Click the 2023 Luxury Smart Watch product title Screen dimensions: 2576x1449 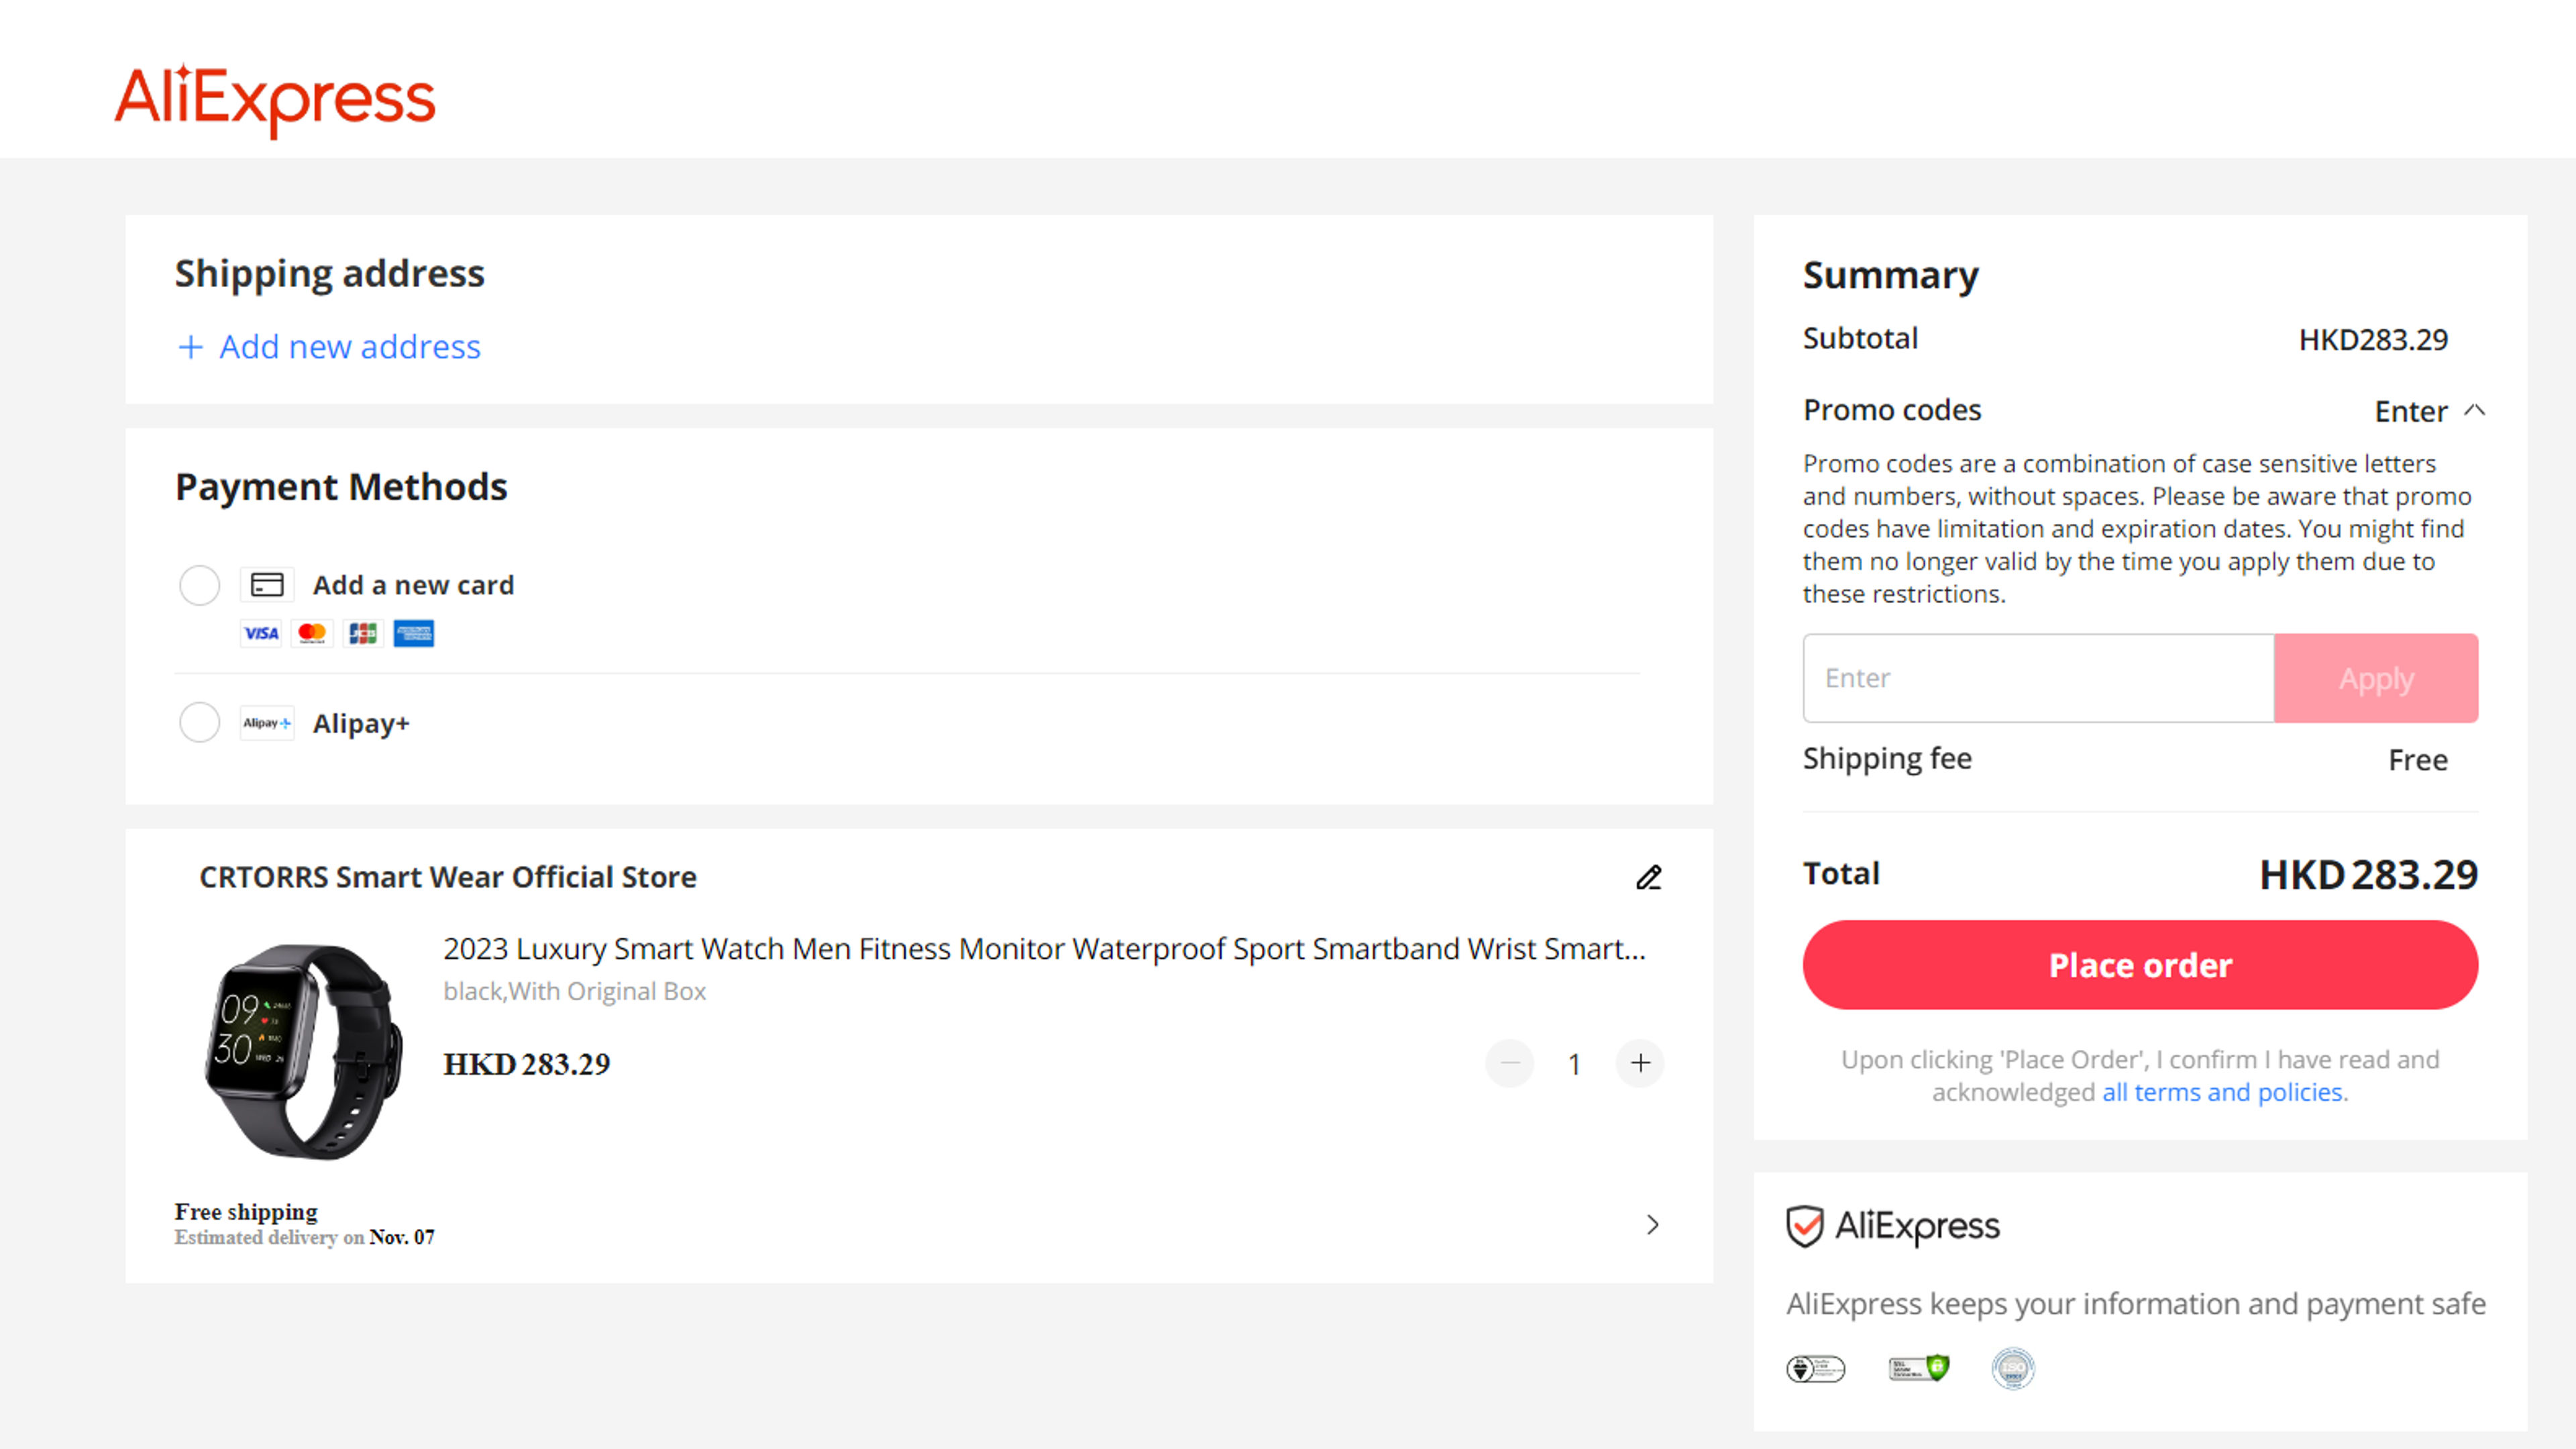[x=1044, y=948]
